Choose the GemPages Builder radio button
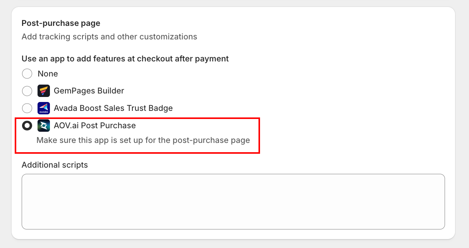Viewport: 469px width, 248px height. coord(27,91)
